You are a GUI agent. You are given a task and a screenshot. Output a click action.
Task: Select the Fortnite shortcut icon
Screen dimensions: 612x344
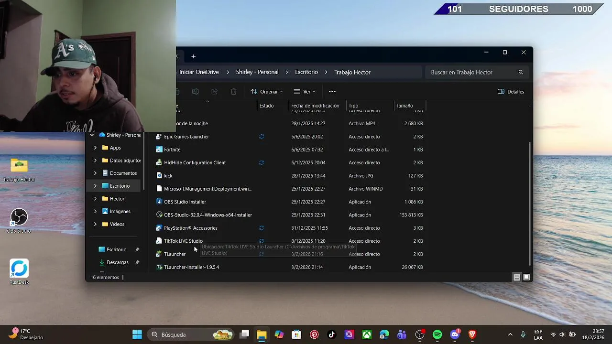[159, 150]
